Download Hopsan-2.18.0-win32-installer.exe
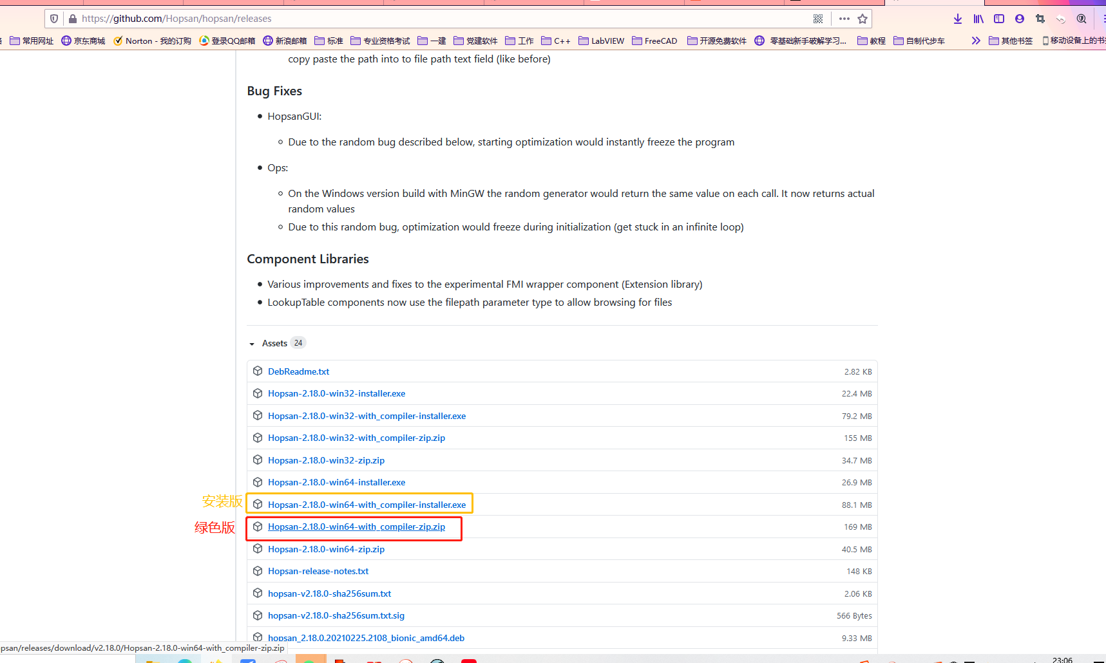 coord(337,393)
